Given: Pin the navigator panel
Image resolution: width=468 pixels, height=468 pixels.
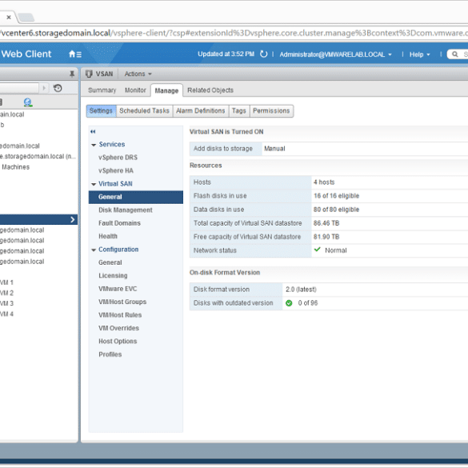Looking at the screenshot, I should [x=72, y=74].
